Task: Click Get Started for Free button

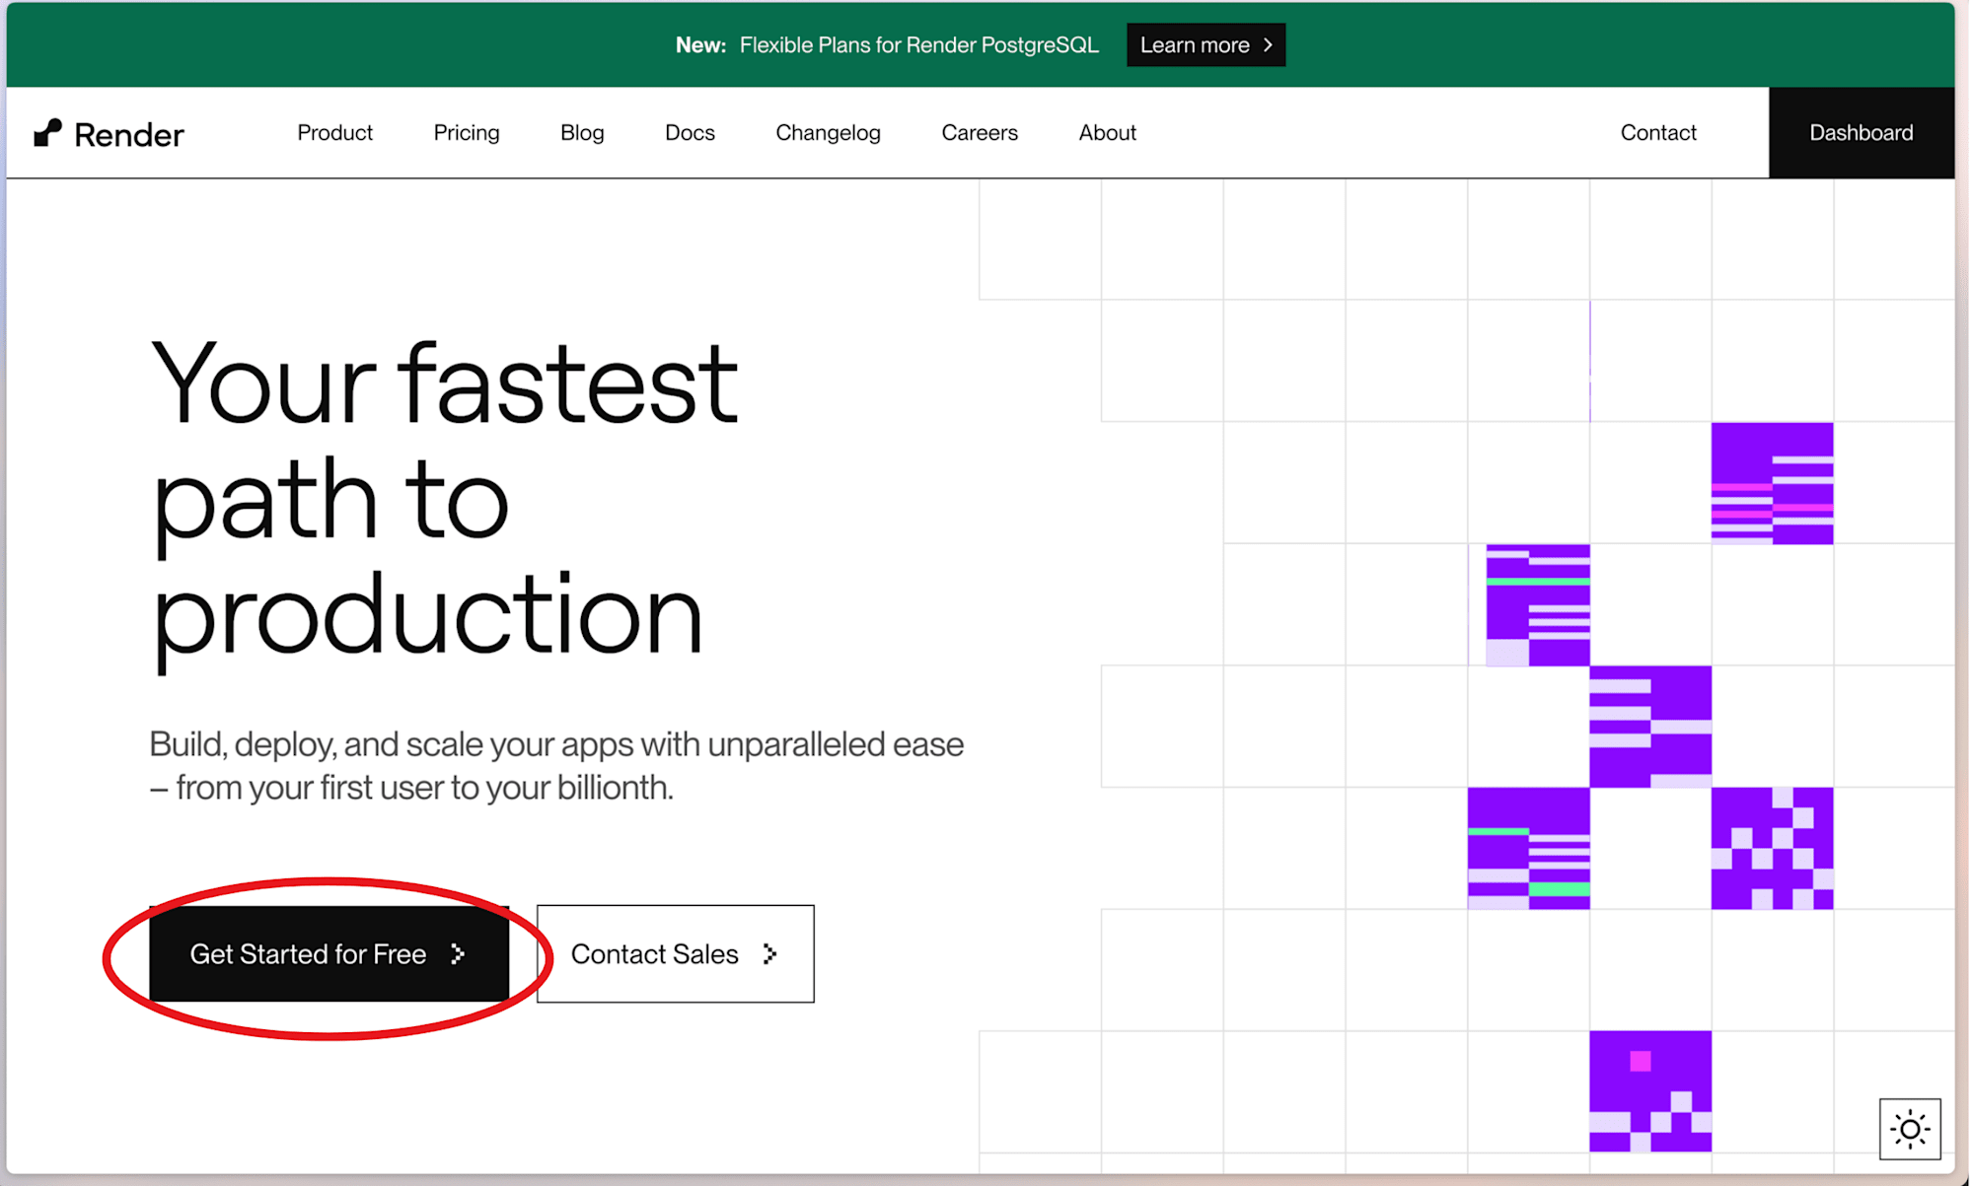Action: point(329,956)
